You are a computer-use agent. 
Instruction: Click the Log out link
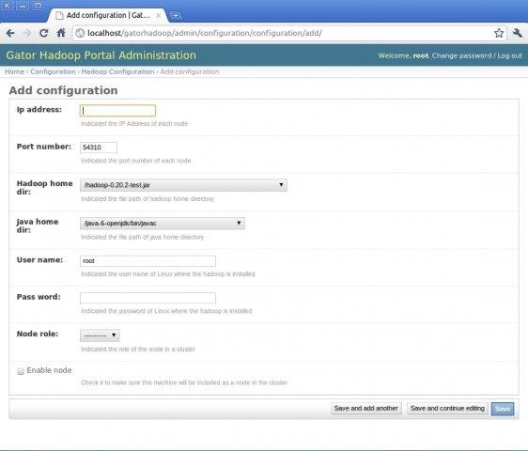point(509,55)
